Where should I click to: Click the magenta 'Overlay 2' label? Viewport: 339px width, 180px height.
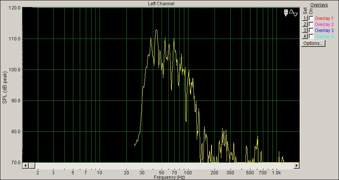coord(324,25)
